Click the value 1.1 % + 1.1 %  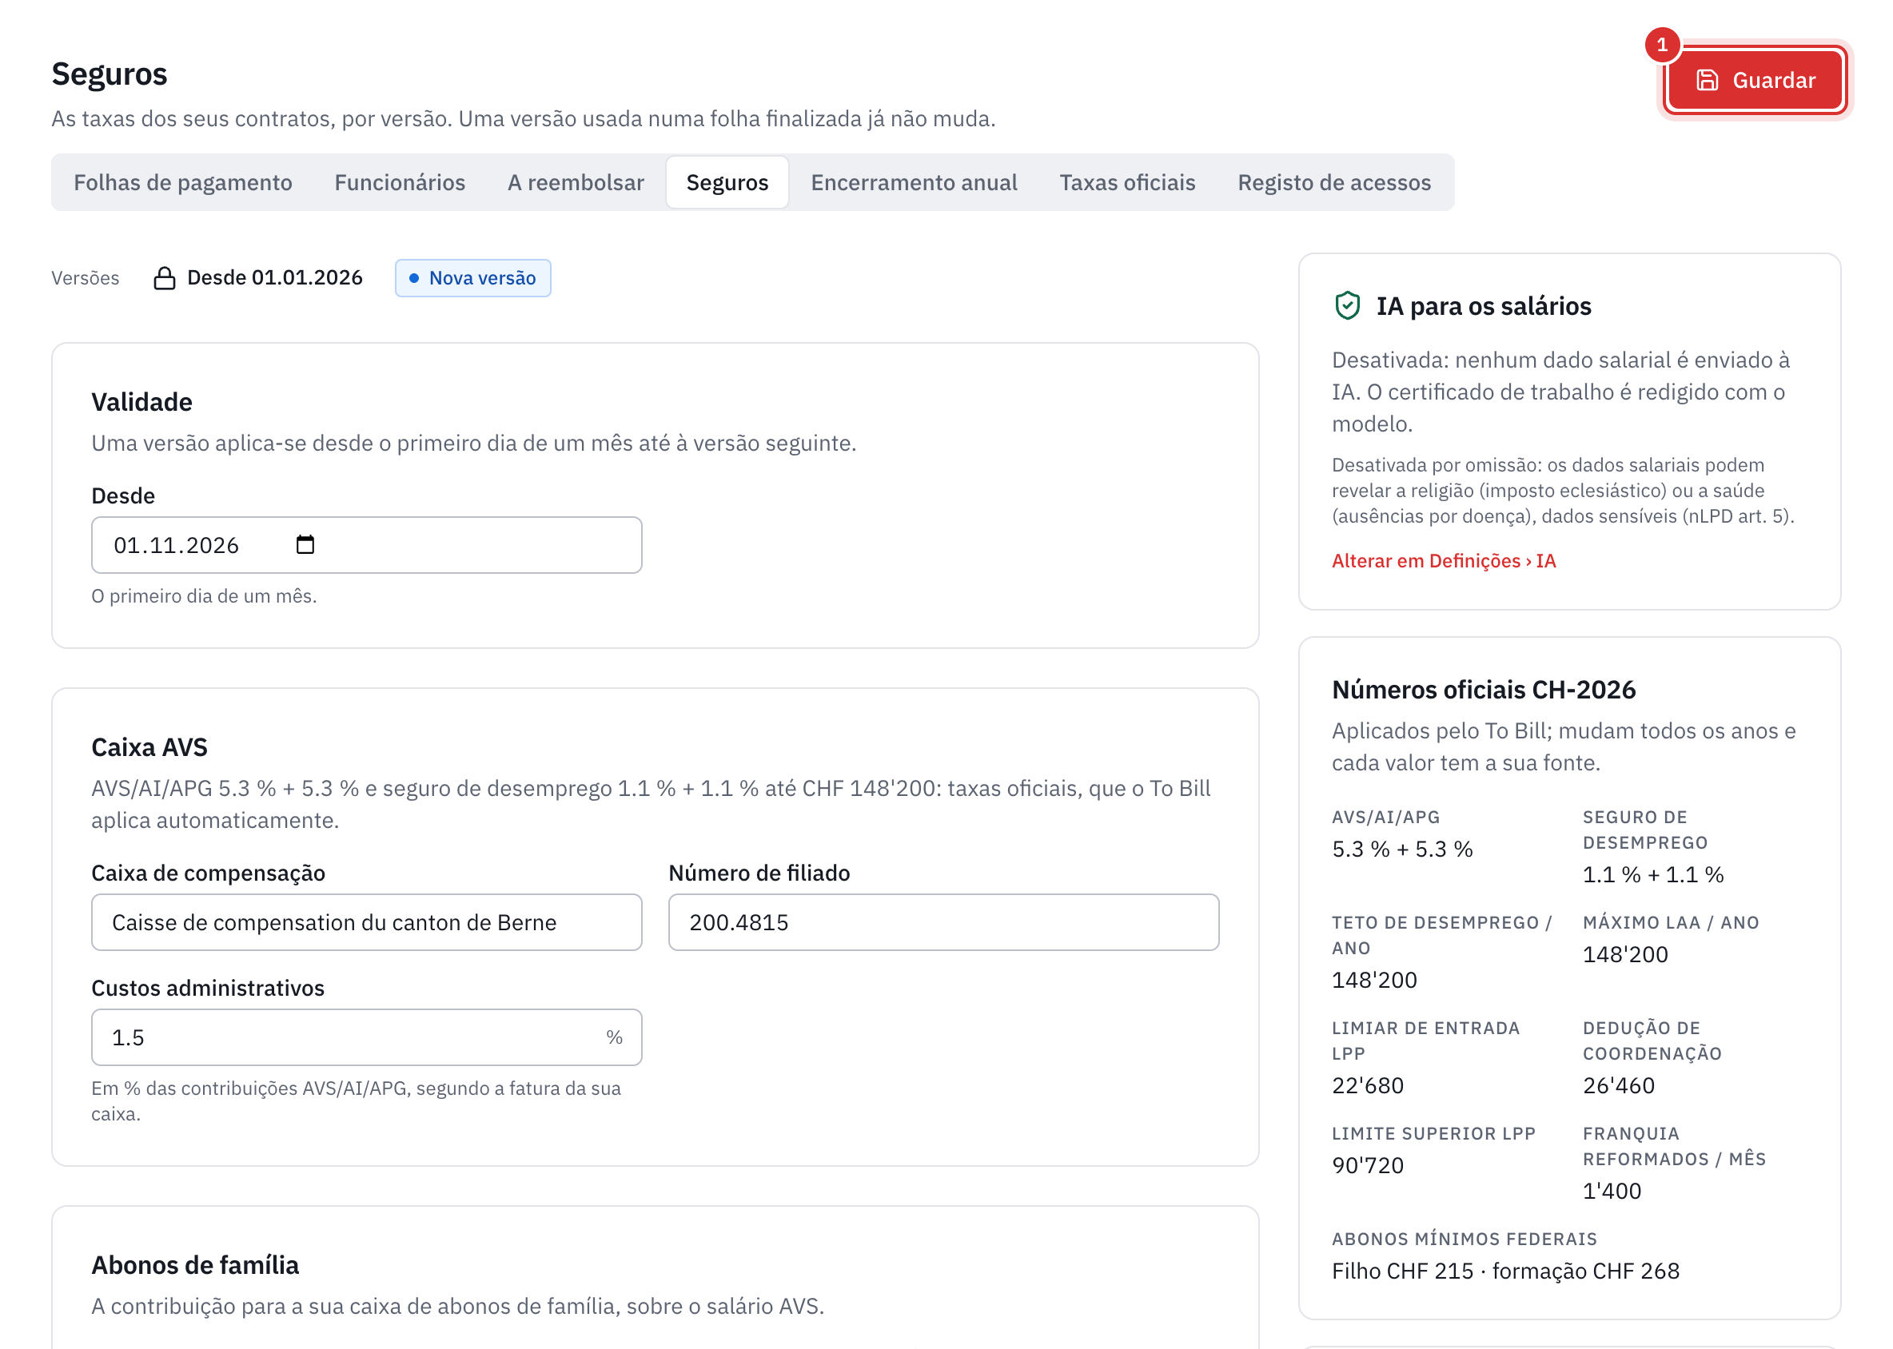coord(1653,873)
